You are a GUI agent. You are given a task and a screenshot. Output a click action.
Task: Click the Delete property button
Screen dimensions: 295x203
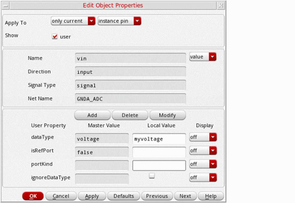130,115
